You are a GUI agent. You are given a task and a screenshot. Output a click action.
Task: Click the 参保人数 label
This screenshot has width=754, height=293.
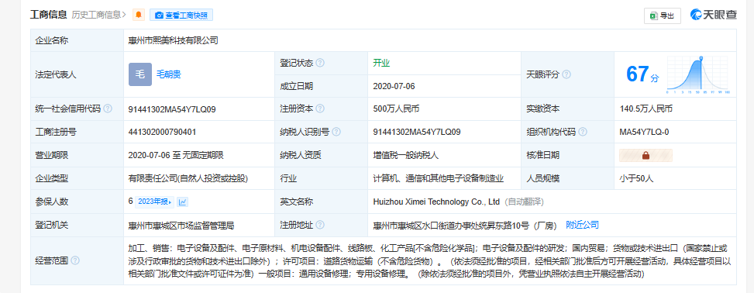pos(52,202)
